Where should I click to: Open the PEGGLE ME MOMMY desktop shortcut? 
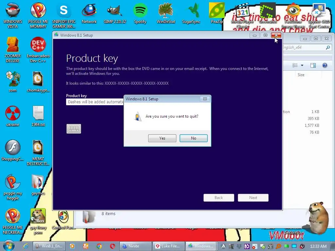pyautogui.click(x=38, y=15)
